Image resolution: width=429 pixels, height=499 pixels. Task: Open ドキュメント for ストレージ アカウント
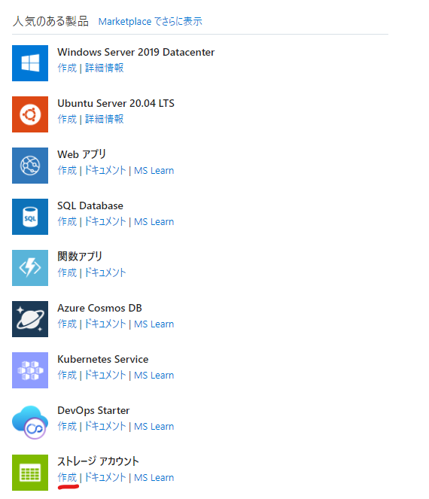point(105,477)
